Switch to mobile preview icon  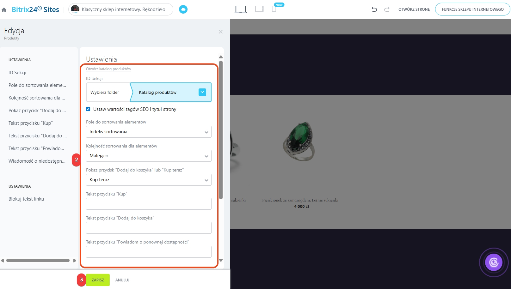click(x=274, y=9)
